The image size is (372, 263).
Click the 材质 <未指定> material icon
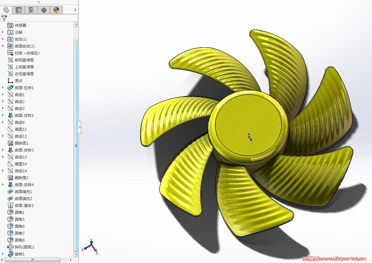[x=10, y=53]
